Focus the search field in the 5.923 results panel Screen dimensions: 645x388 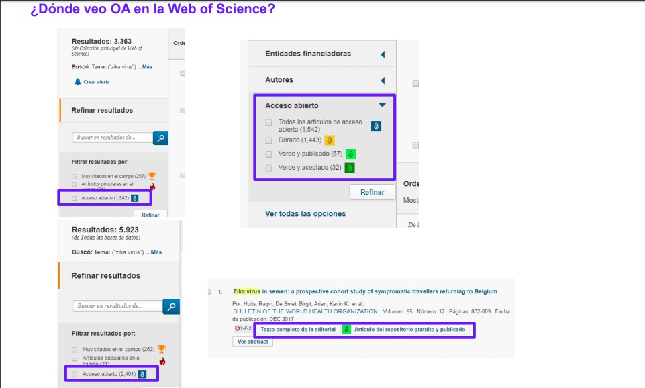coord(117,306)
